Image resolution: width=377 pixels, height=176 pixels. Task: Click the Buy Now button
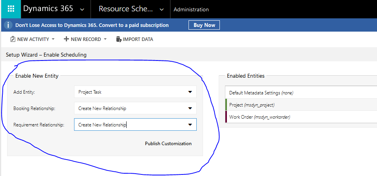(204, 25)
